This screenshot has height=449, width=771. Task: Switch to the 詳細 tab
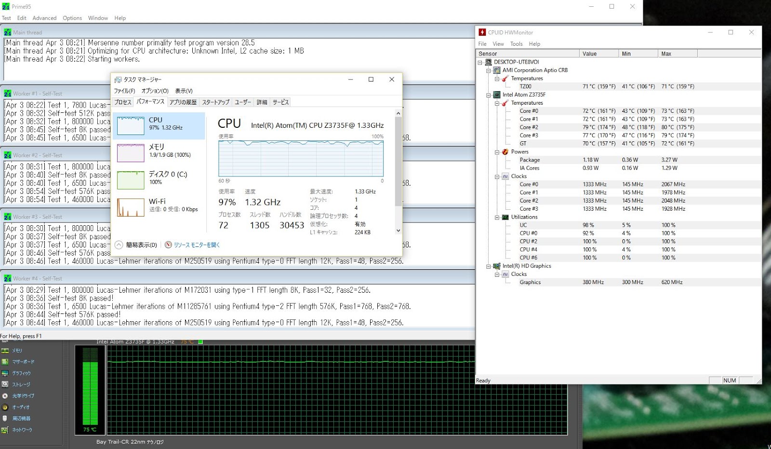pyautogui.click(x=262, y=102)
